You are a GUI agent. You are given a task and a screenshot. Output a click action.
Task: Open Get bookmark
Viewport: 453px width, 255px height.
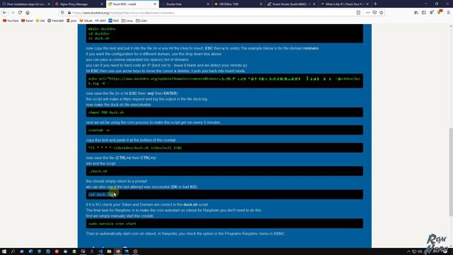tap(40, 21)
